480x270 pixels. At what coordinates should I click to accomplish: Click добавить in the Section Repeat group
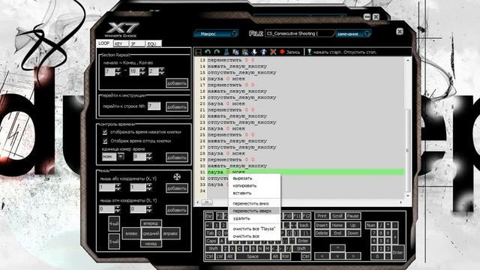(177, 83)
